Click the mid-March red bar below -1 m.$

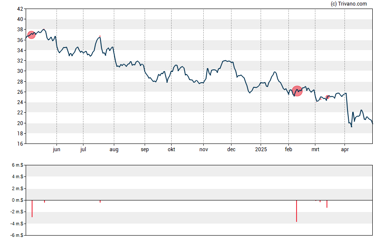[x=327, y=204]
